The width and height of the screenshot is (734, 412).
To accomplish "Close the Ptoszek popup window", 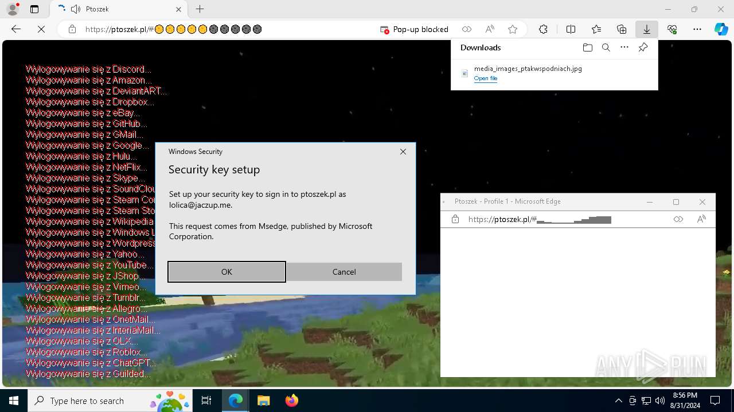I will [702, 202].
